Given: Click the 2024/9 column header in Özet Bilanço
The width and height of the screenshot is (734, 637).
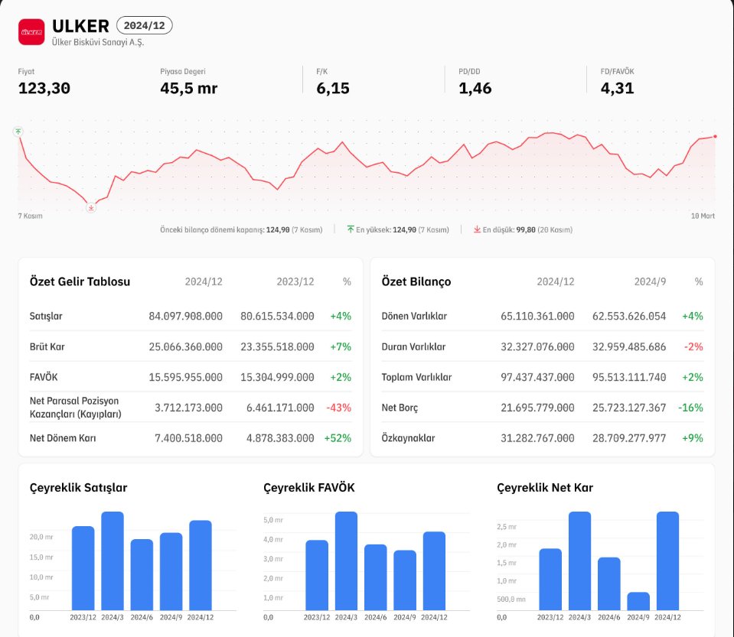Looking at the screenshot, I should [x=650, y=281].
